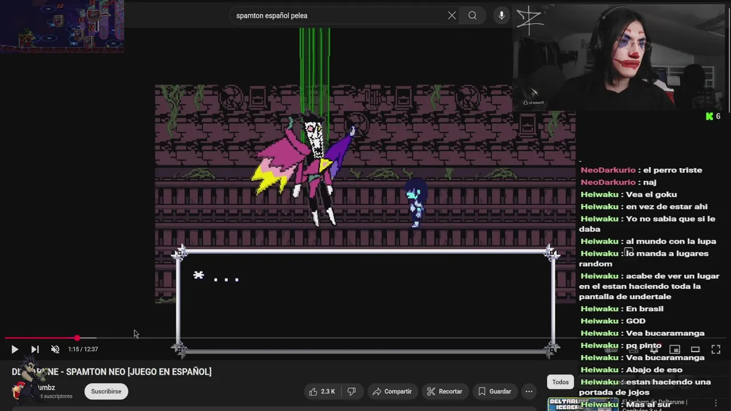Click the Suscribirse button
Viewport: 731px width, 411px height.
[x=106, y=392]
